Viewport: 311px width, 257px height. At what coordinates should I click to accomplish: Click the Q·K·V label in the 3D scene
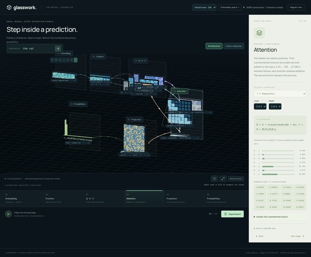click(140, 61)
